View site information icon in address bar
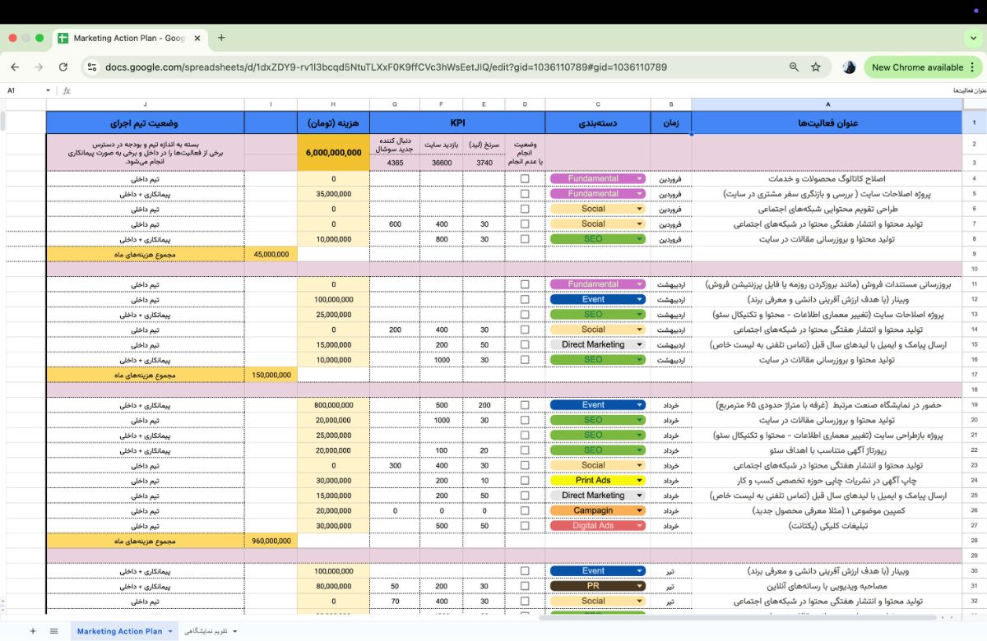This screenshot has width=987, height=641. coord(92,67)
